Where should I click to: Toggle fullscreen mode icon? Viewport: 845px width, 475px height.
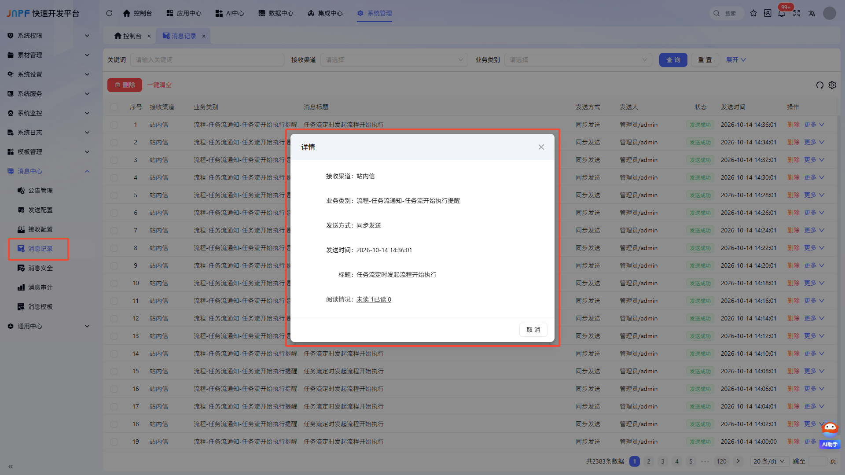tap(797, 13)
